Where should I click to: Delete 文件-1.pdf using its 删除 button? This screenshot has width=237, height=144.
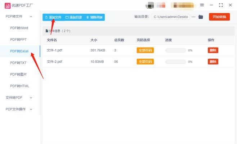pos(213,50)
